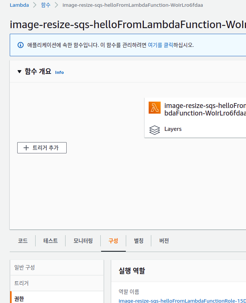
Task: Follow the 여기를 클릭 link
Action: pyautogui.click(x=160, y=45)
